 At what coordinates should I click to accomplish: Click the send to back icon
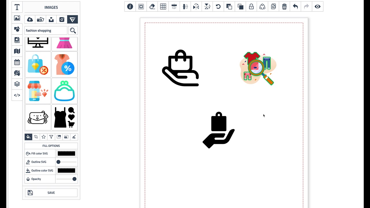(229, 6)
